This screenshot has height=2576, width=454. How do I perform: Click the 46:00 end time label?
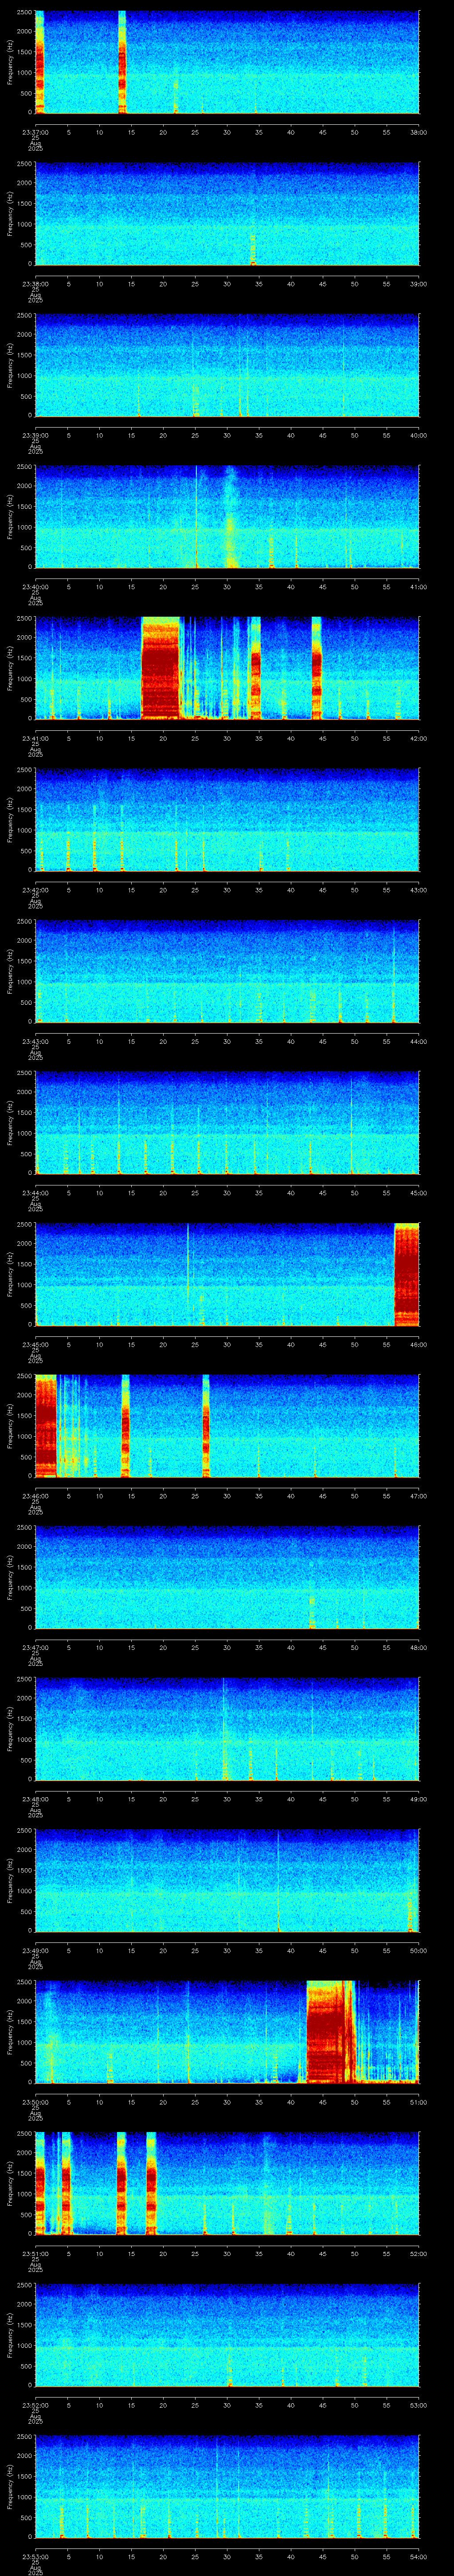coord(419,1344)
